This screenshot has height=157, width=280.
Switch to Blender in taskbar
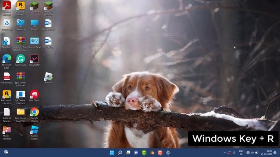coord(152,153)
